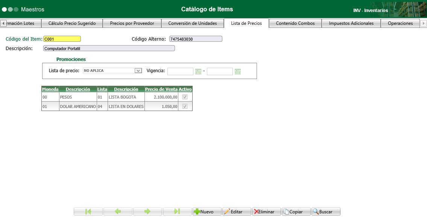Image resolution: width=427 pixels, height=222 pixels.
Task: Expand the left tab scroll arrow
Action: (x=3, y=23)
